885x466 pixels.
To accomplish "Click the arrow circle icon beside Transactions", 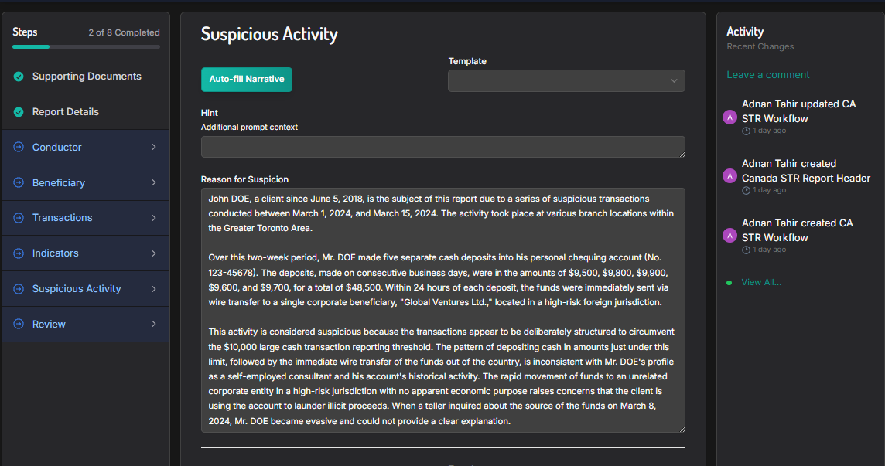I will tap(19, 218).
